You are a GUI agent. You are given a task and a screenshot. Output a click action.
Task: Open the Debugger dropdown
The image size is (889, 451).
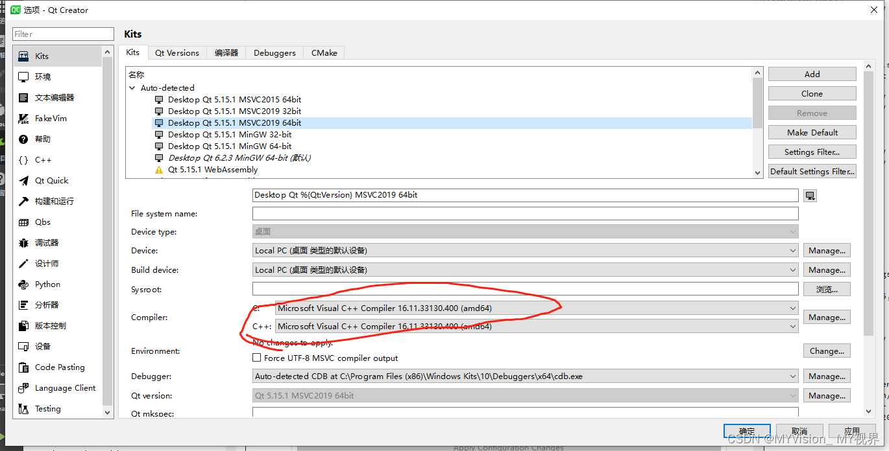pyautogui.click(x=525, y=376)
